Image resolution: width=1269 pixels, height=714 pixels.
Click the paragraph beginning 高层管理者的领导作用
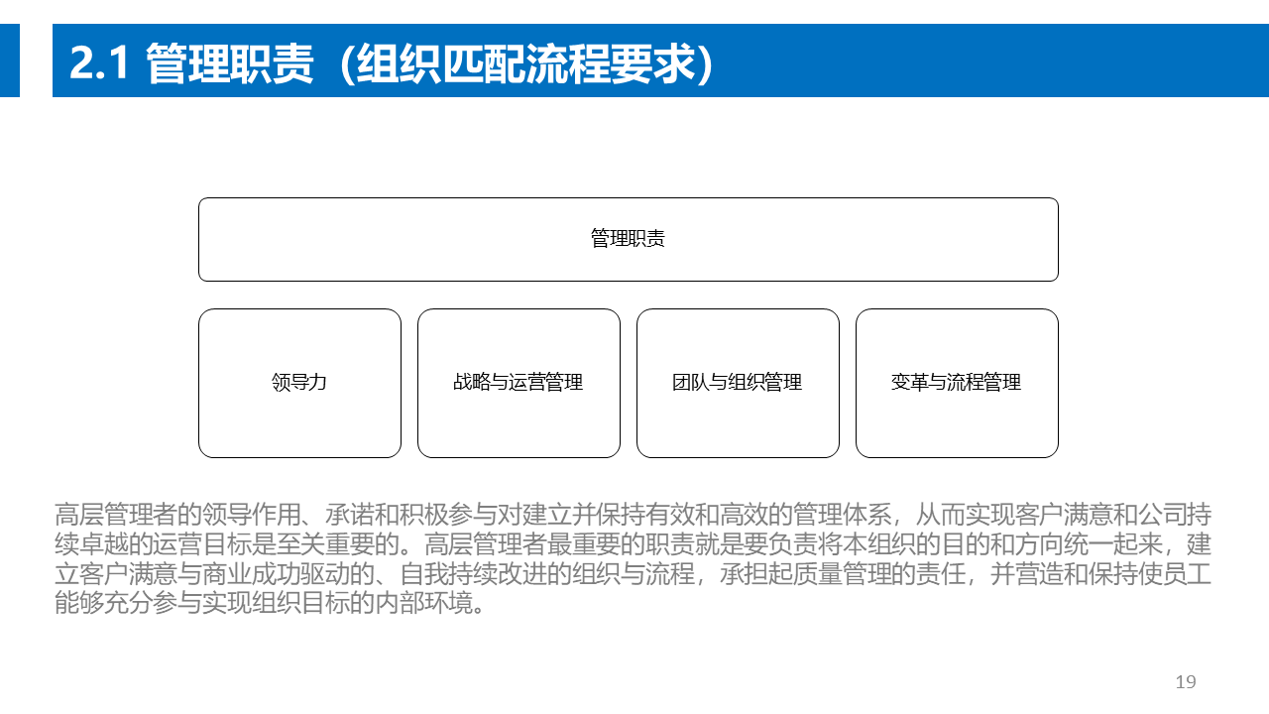(x=634, y=559)
